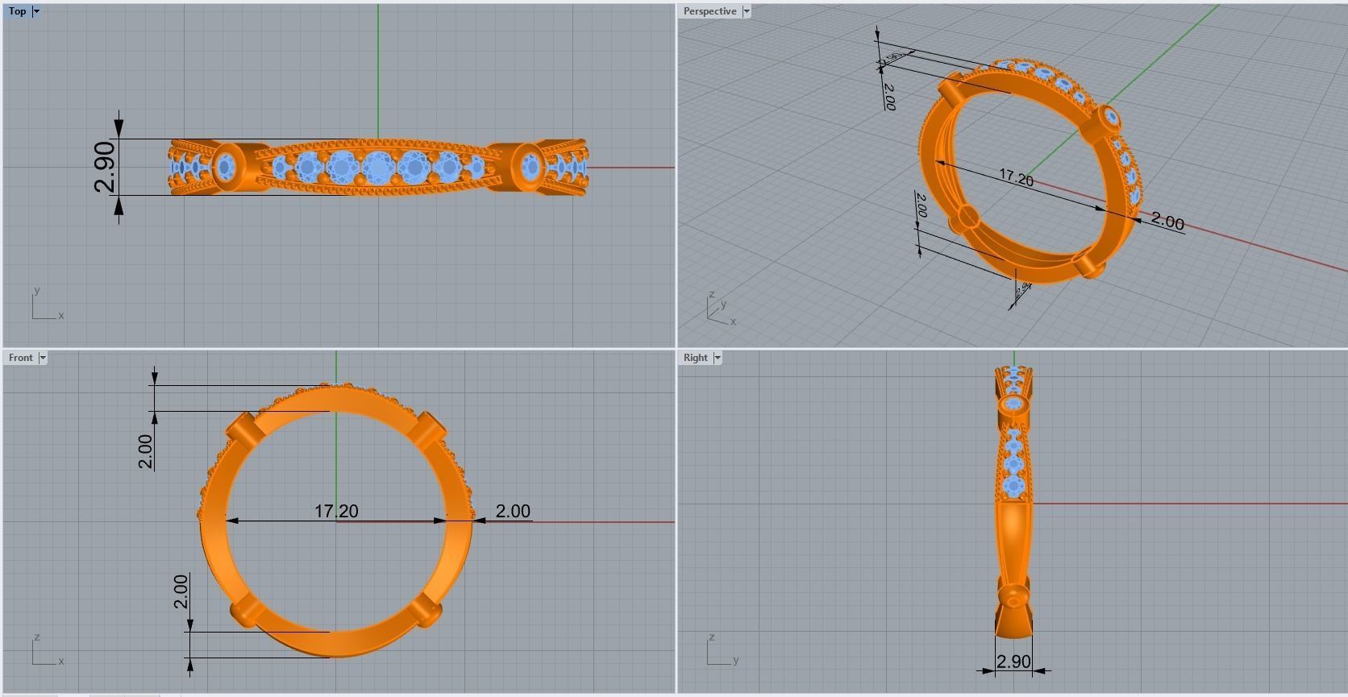Viewport: 1348px width, 697px height.
Task: Open the Top viewport dropdown arrow
Action: [36, 11]
